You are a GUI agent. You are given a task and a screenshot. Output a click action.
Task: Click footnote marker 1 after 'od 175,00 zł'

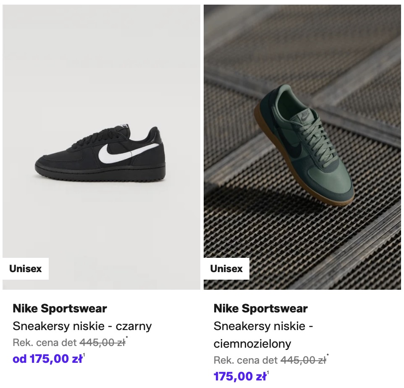pyautogui.click(x=84, y=355)
